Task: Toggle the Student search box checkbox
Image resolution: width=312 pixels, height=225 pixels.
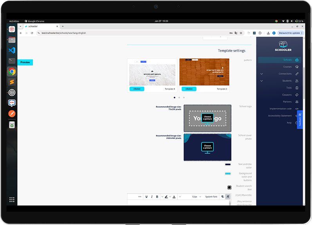Action: click(x=229, y=187)
